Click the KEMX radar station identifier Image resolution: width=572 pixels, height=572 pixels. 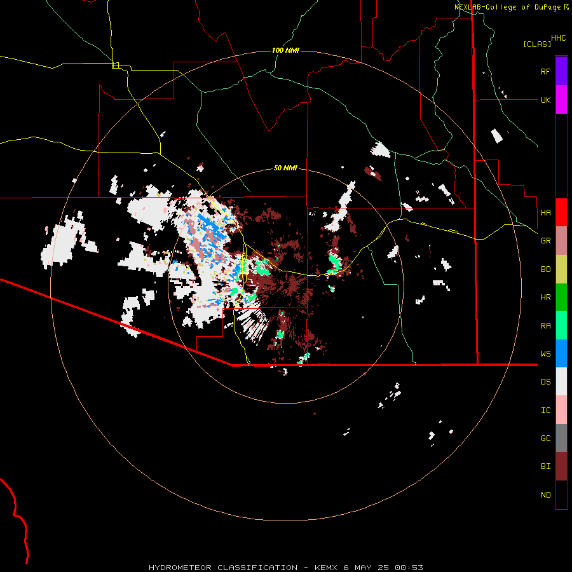click(x=327, y=568)
